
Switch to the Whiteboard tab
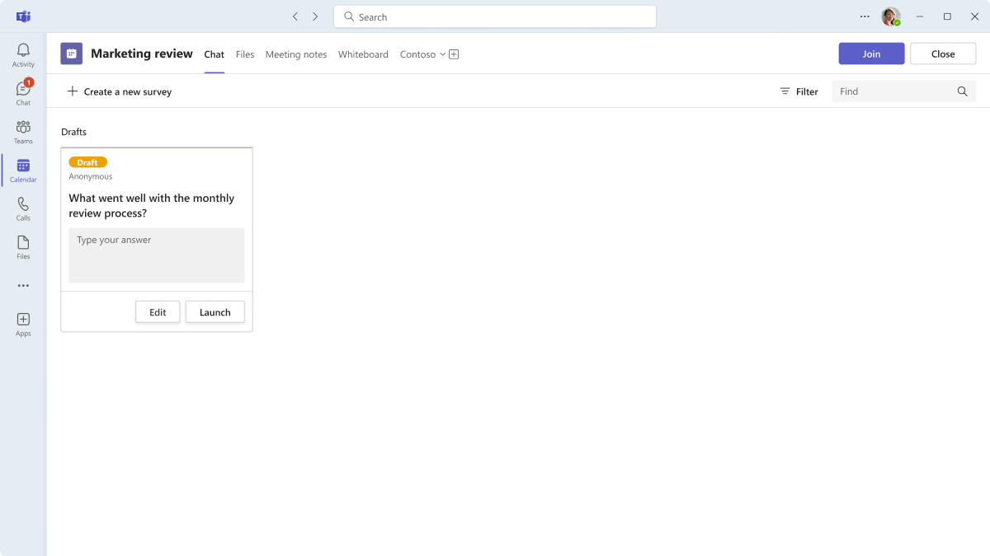(363, 54)
